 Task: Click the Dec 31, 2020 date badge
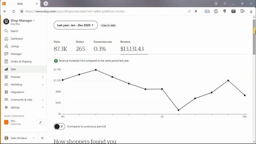click(108, 26)
